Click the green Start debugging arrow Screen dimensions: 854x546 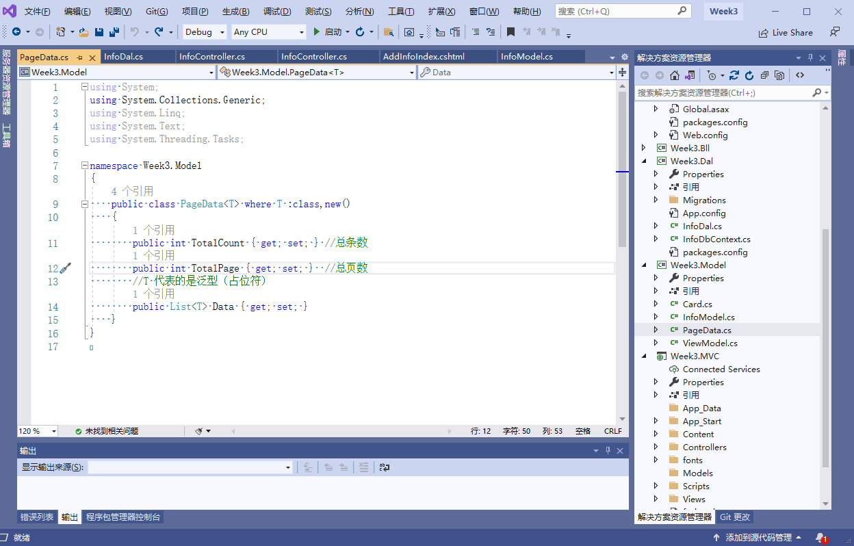316,32
